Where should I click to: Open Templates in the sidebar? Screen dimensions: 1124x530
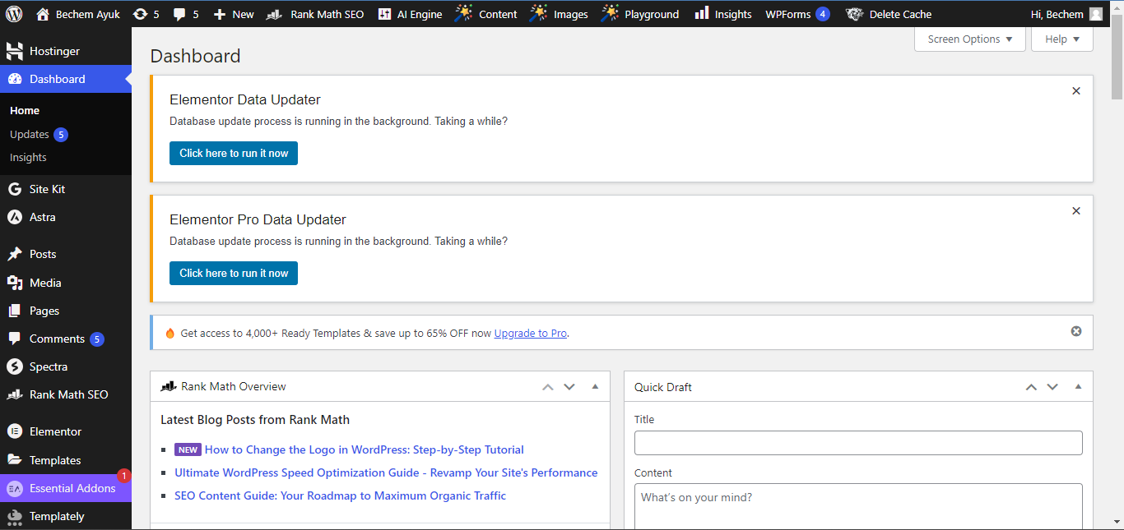tap(66, 460)
